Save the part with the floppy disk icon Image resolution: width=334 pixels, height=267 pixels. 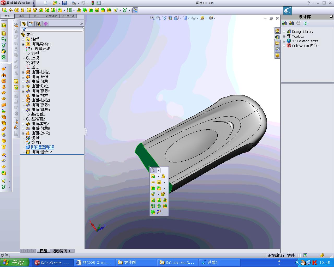pos(64,3)
